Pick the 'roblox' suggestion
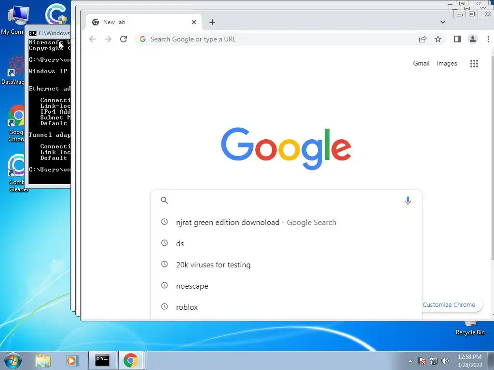This screenshot has width=494, height=370. coord(286,307)
